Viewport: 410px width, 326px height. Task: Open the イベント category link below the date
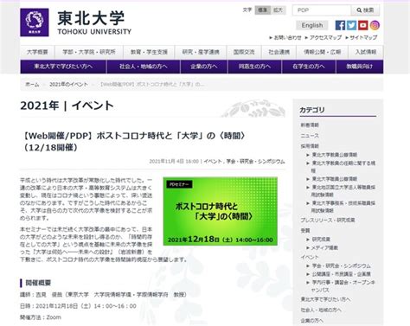click(x=213, y=162)
